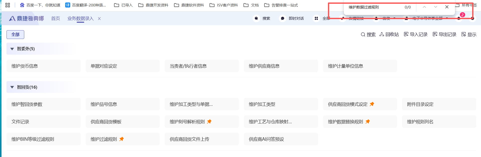The width and height of the screenshot is (481, 157).
Task: Select the 业务数据录入 tab
Action: (80, 18)
